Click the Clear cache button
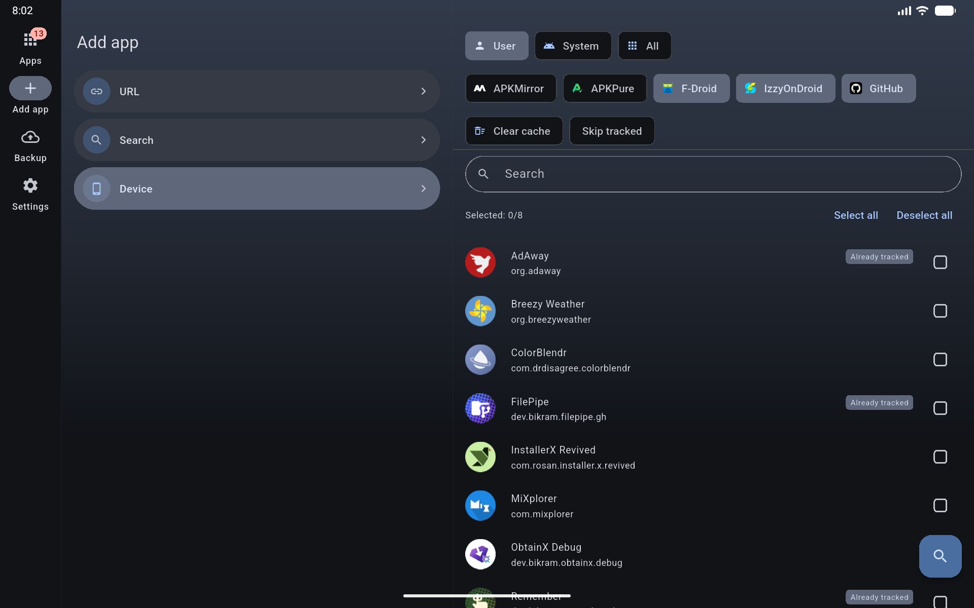The height and width of the screenshot is (608, 974). (x=514, y=131)
